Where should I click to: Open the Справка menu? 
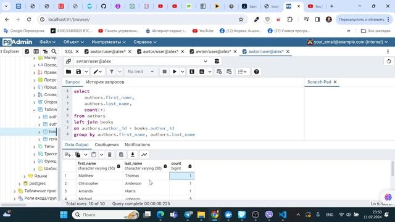(x=145, y=42)
